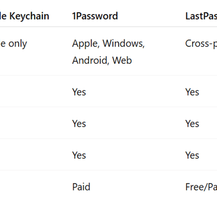Click third Yes under LastPass
The height and width of the screenshot is (212, 217).
(x=192, y=155)
